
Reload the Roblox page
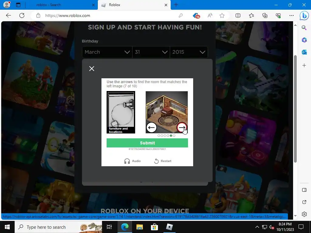tap(22, 15)
